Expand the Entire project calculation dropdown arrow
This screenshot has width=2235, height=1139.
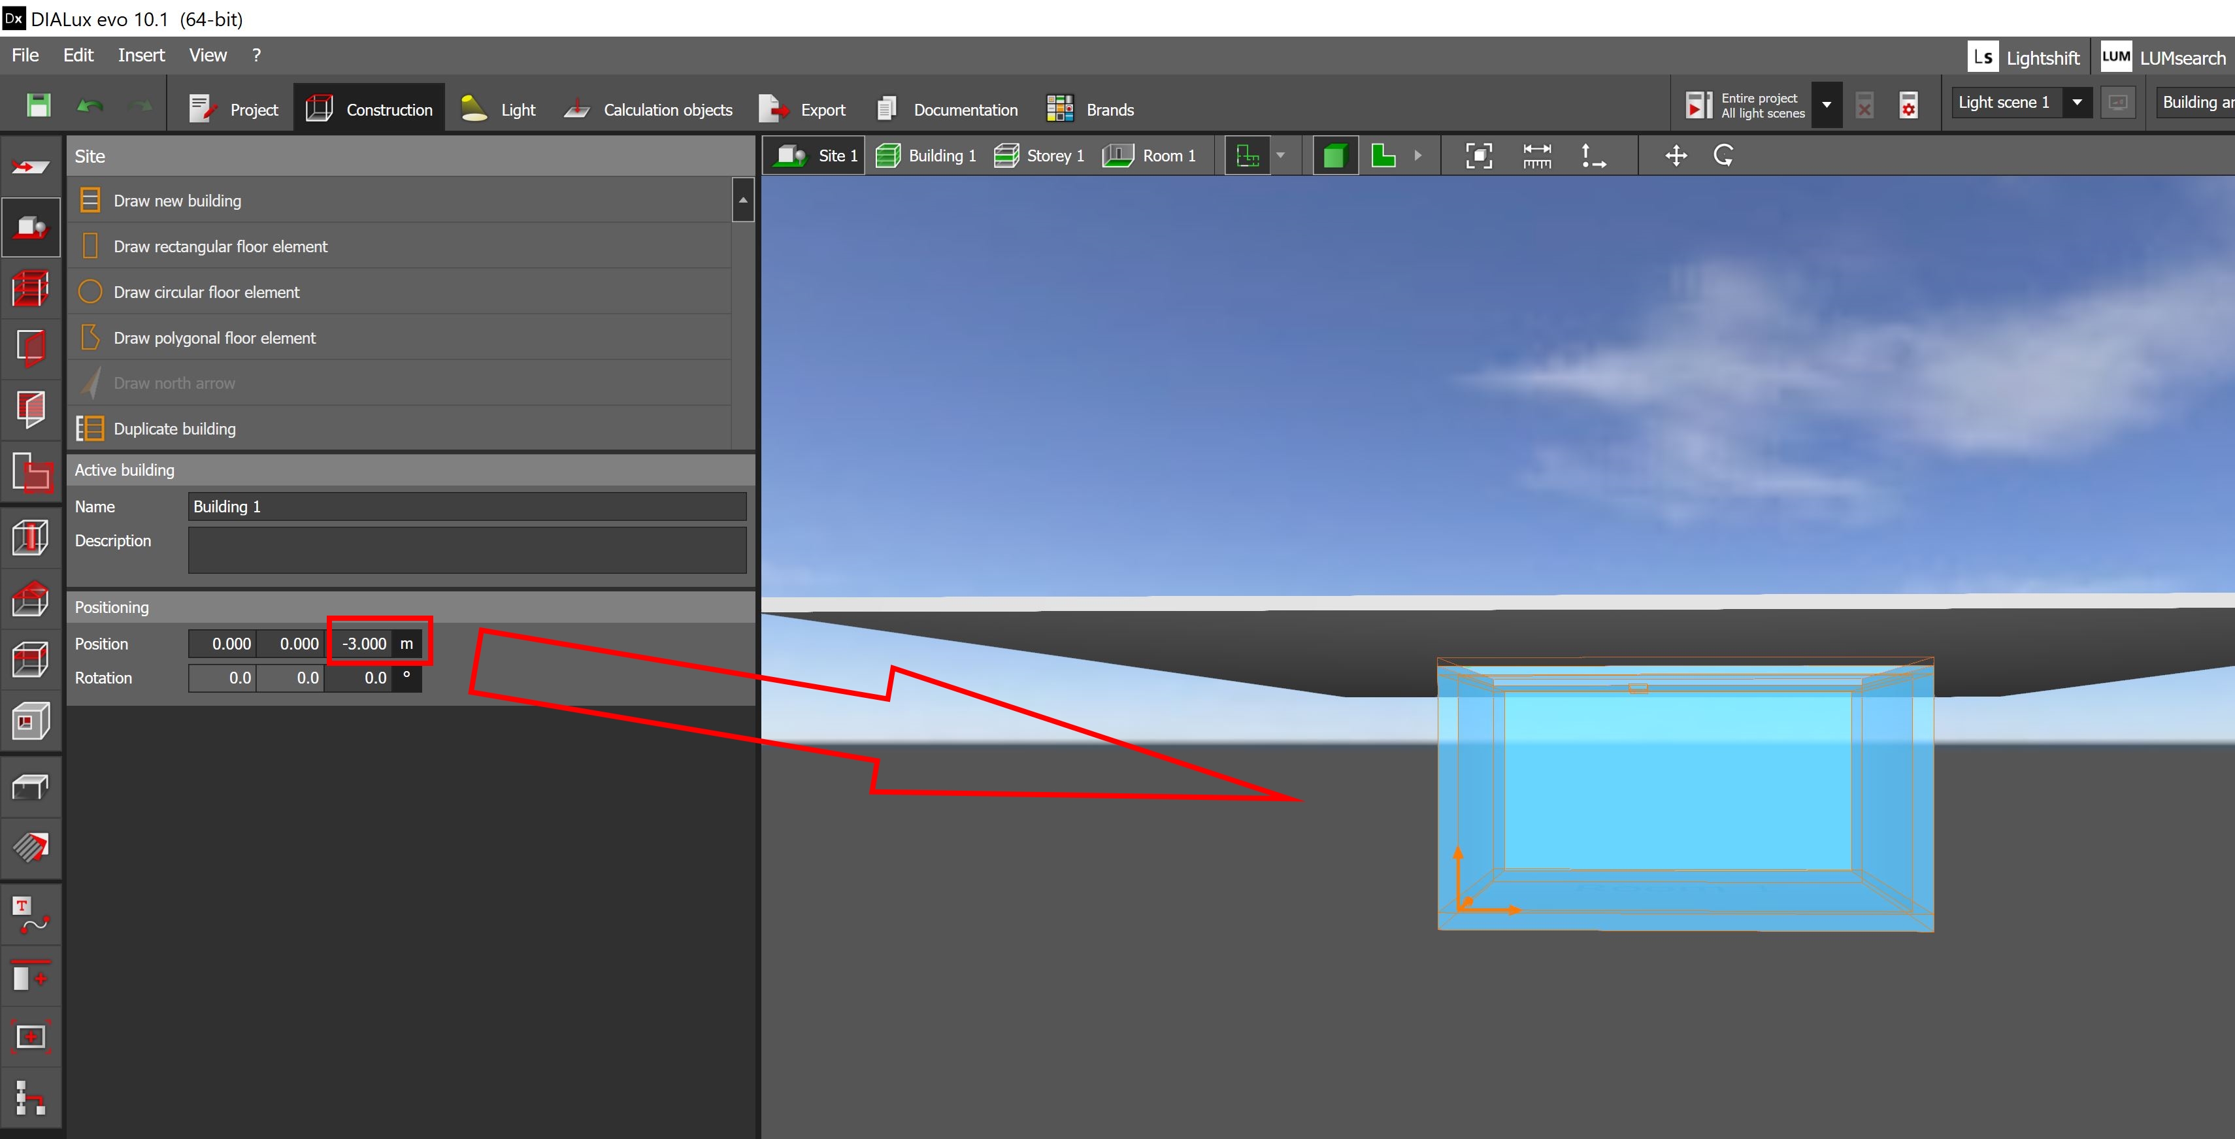click(1827, 105)
